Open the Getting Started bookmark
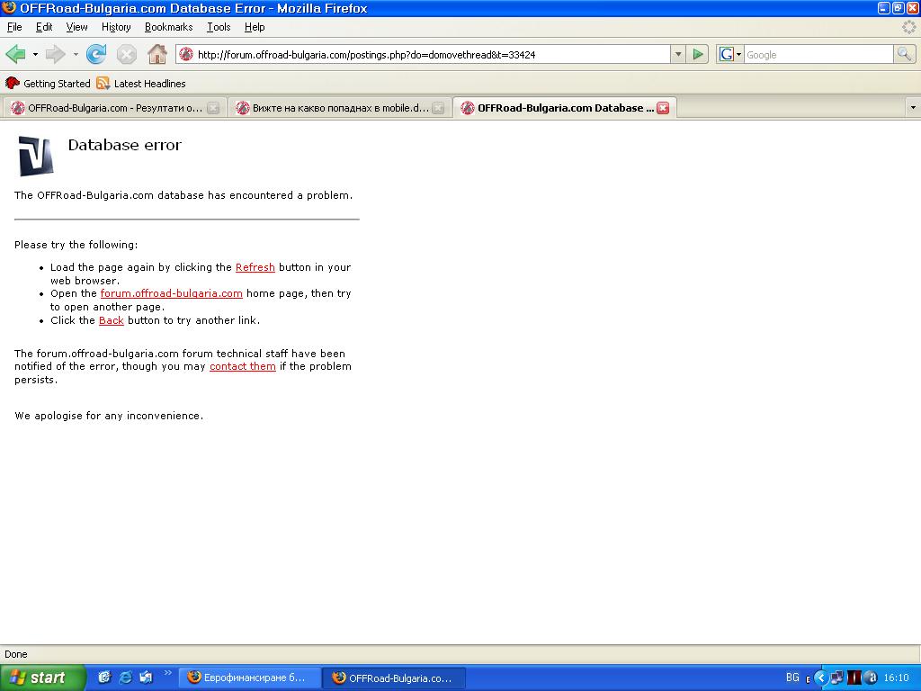The width and height of the screenshot is (921, 691). pos(49,84)
